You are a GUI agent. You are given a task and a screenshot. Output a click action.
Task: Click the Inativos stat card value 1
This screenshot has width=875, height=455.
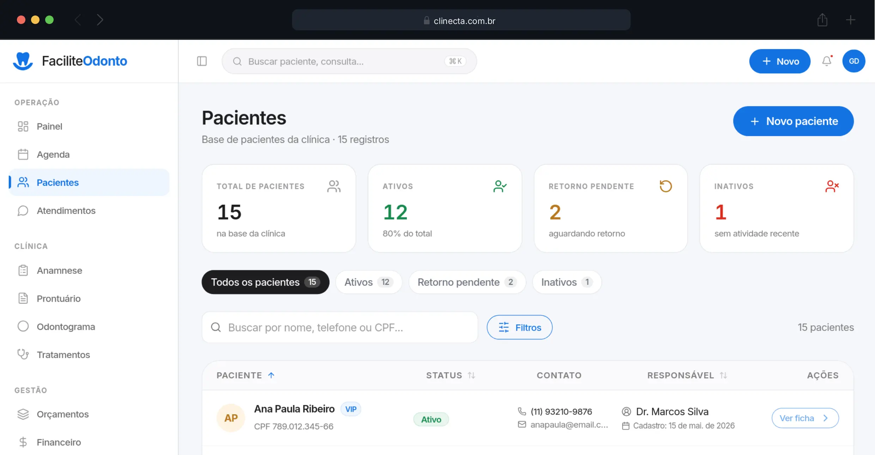721,212
